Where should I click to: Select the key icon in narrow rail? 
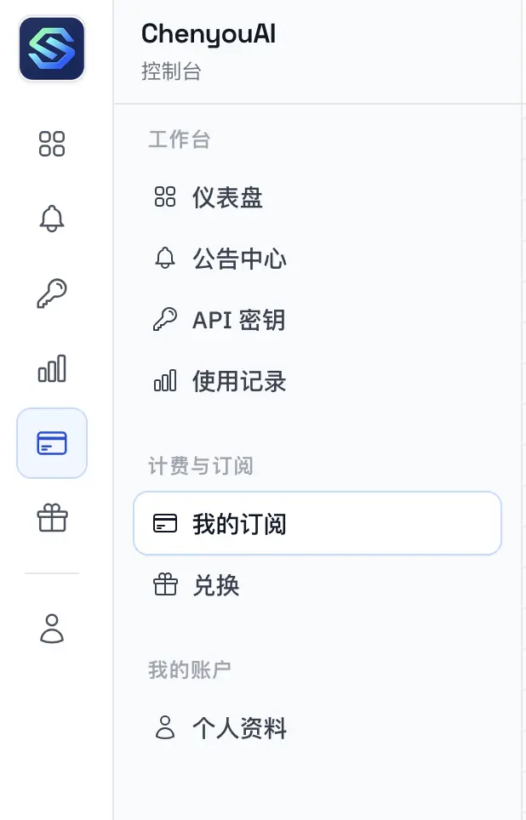[x=52, y=293]
